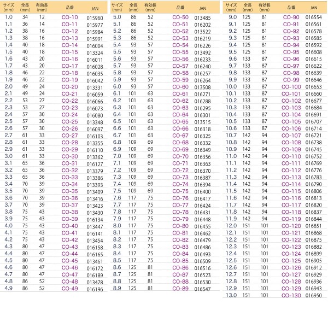328x328 pixels.
Task: Select JAN value 016547
Action: pos(202,289)
